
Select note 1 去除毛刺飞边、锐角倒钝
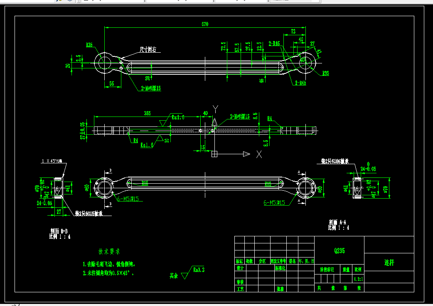coord(109,264)
